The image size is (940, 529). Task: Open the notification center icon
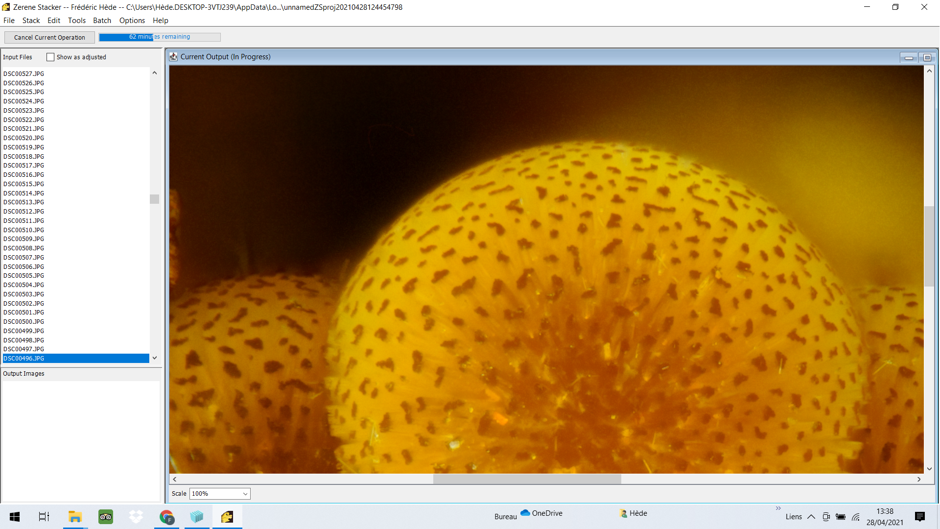920,517
